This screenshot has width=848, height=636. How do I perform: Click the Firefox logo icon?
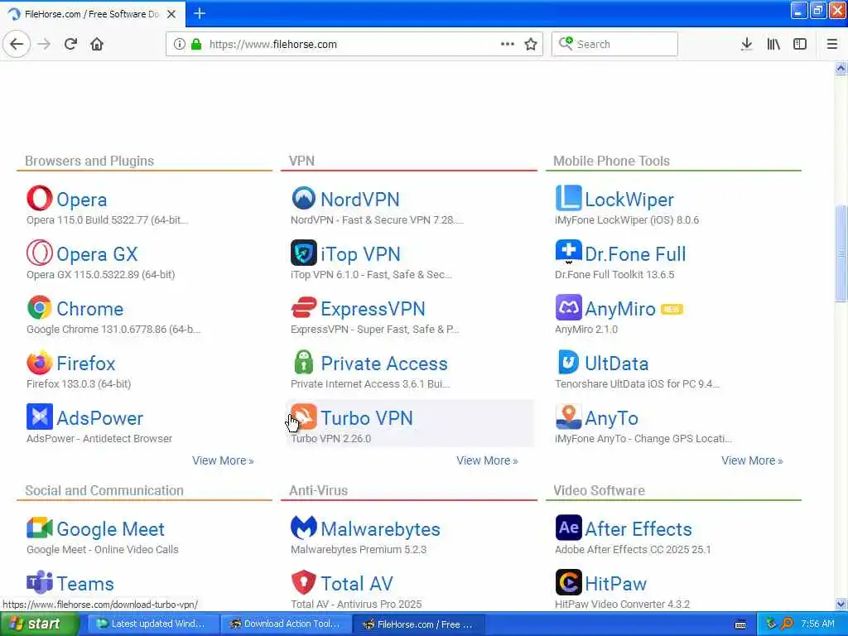40,363
